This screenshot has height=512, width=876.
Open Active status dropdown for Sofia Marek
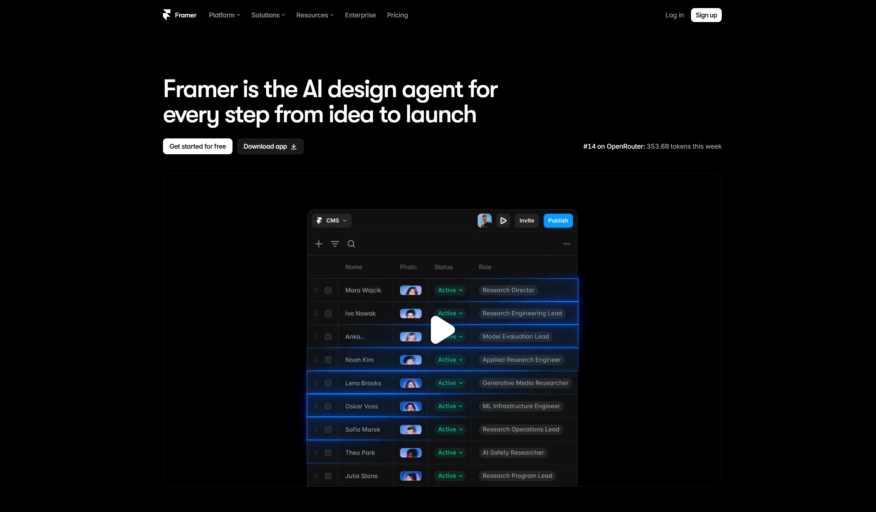(450, 429)
